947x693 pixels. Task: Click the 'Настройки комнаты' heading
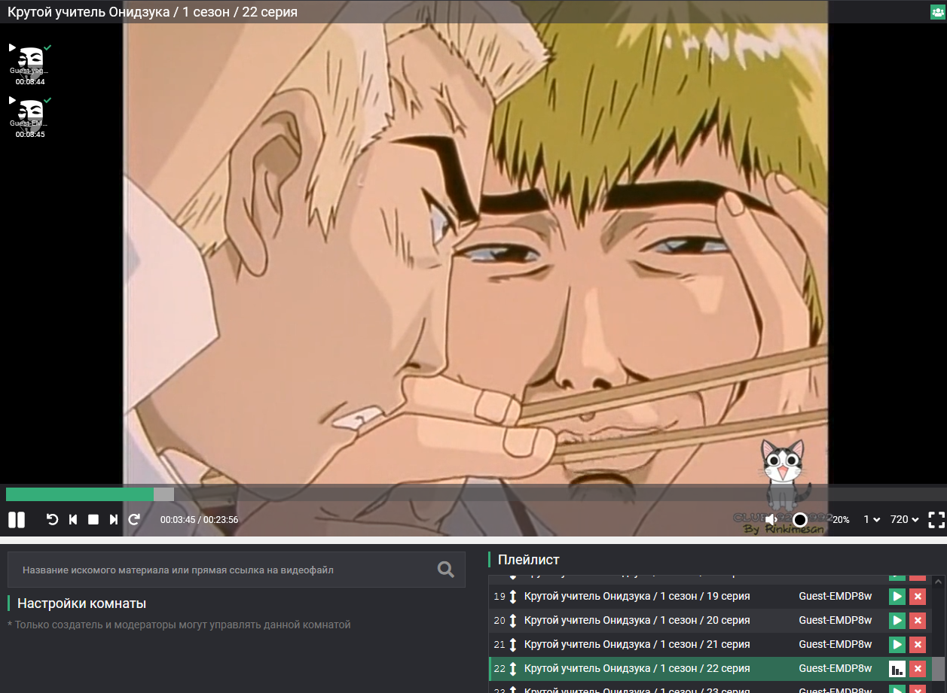82,603
